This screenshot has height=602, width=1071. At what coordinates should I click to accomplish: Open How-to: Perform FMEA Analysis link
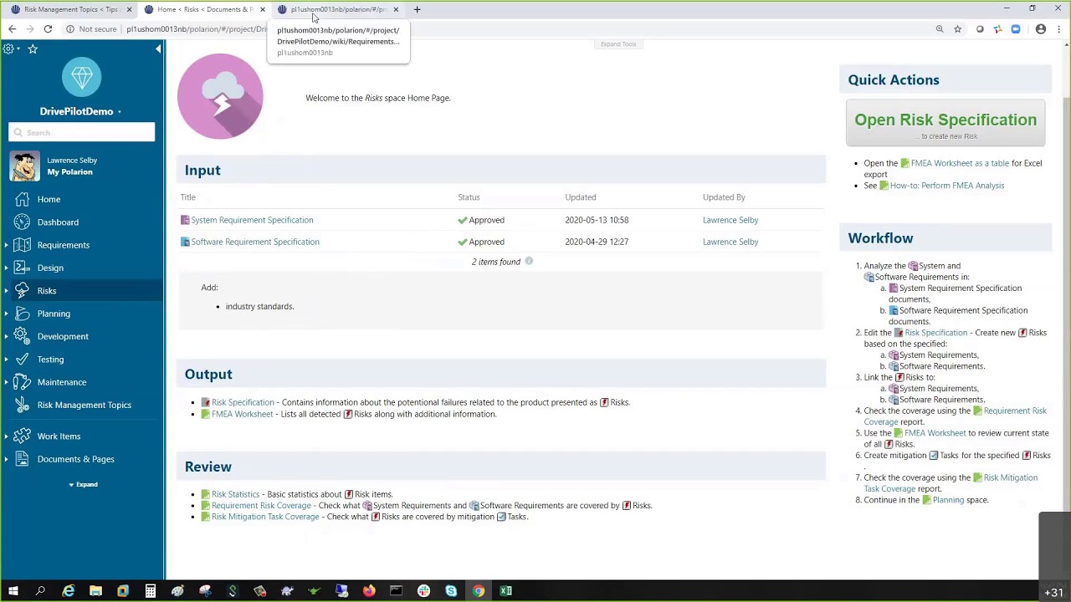[x=947, y=186]
